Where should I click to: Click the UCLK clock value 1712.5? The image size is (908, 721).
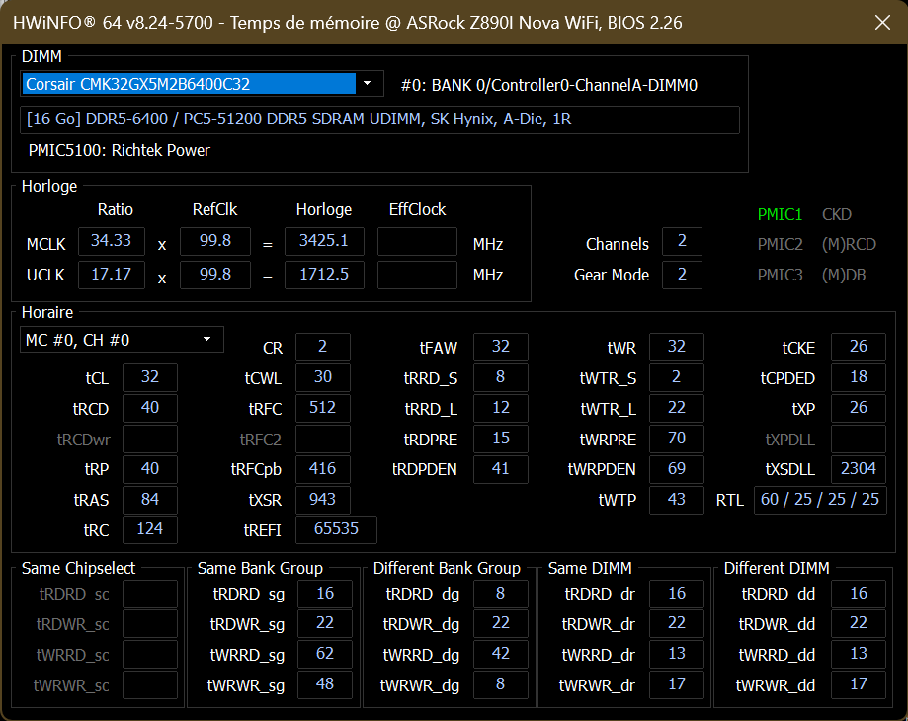[x=324, y=275]
